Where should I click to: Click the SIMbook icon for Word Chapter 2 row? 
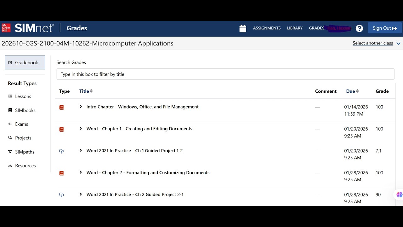click(61, 173)
